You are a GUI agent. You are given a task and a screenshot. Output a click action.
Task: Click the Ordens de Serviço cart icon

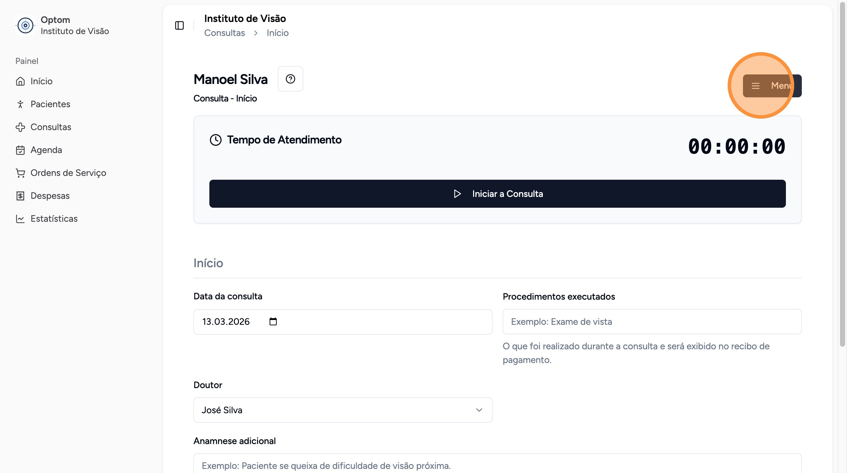pyautogui.click(x=20, y=173)
